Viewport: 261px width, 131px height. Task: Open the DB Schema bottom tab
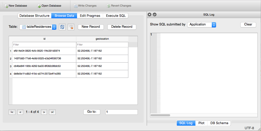(x=219, y=123)
